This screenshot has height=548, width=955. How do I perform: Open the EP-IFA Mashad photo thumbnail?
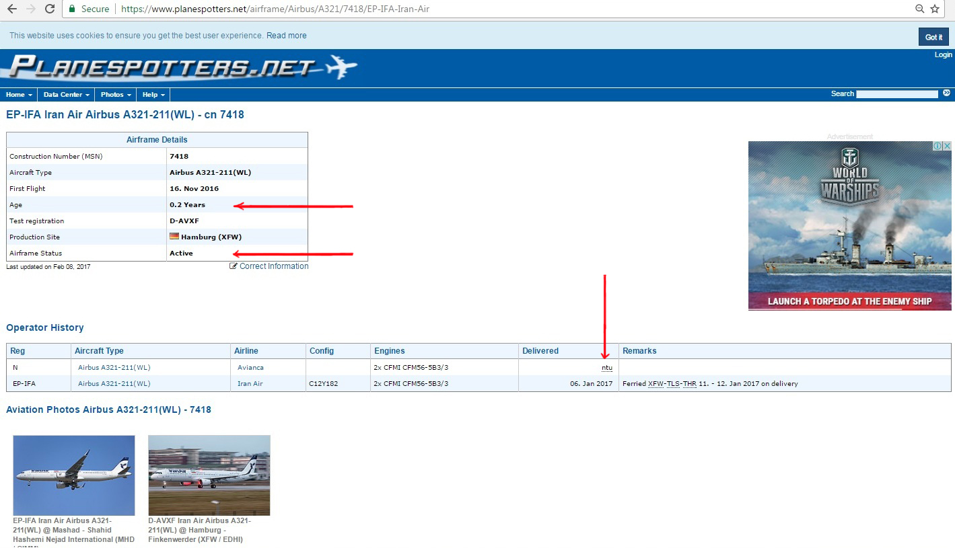(x=74, y=475)
